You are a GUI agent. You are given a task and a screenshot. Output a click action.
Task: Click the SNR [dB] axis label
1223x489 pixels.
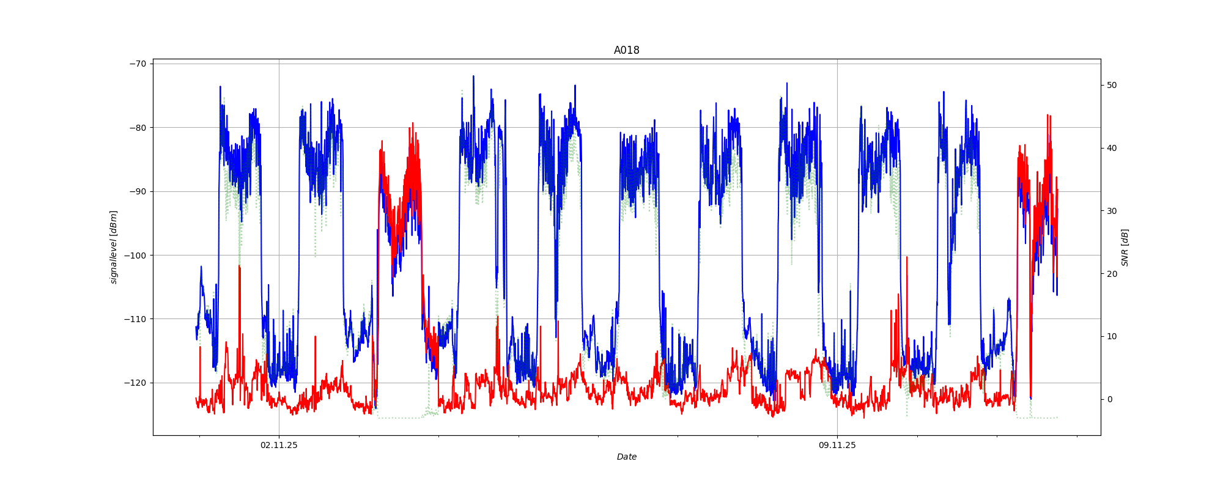tap(1125, 248)
